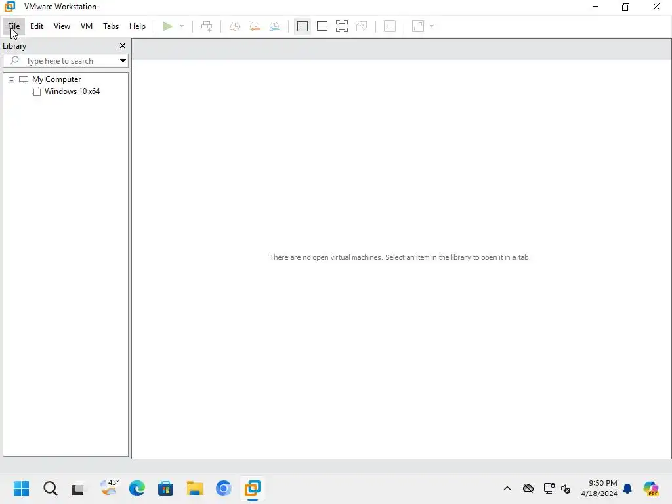
Task: Toggle the thumbnail bar icon
Action: [x=322, y=26]
